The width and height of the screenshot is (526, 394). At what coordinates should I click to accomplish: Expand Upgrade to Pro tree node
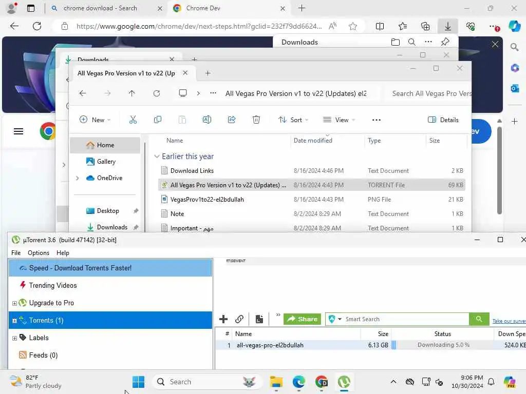tap(14, 303)
